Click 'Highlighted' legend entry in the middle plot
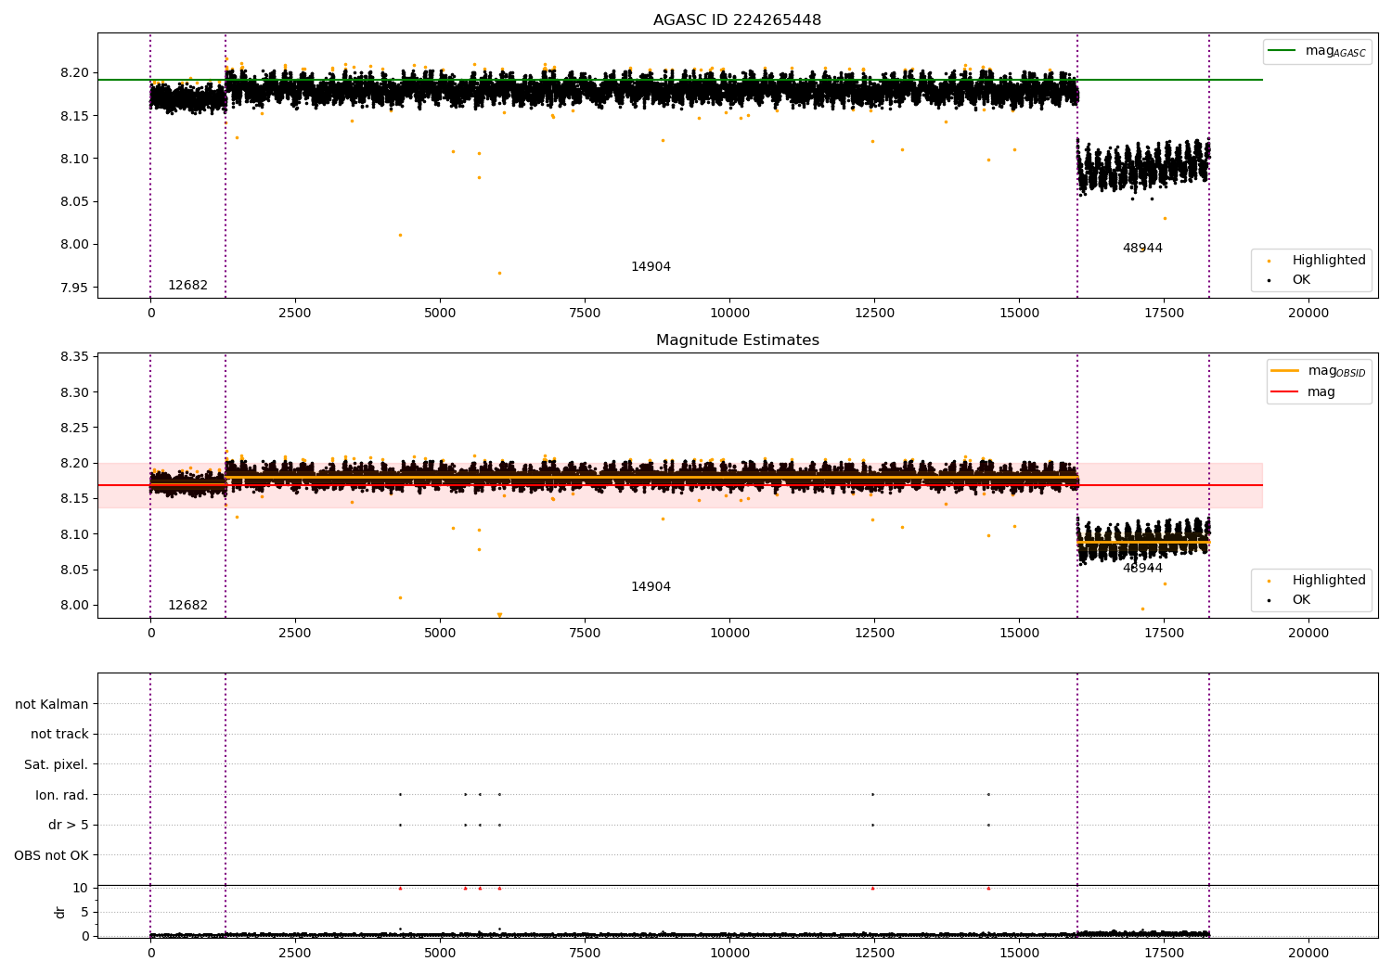Image resolution: width=1392 pixels, height=974 pixels. (1328, 581)
